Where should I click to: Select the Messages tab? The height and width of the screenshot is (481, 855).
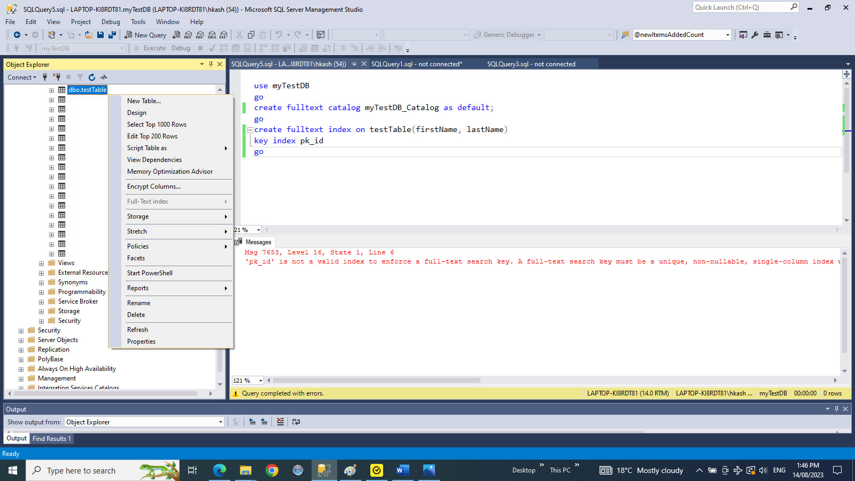tap(254, 242)
